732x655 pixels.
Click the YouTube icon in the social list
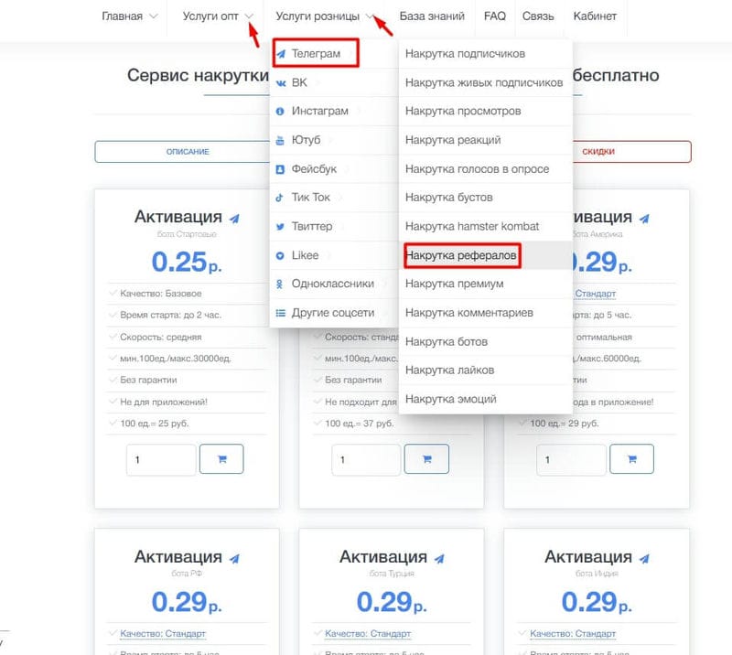coord(280,140)
